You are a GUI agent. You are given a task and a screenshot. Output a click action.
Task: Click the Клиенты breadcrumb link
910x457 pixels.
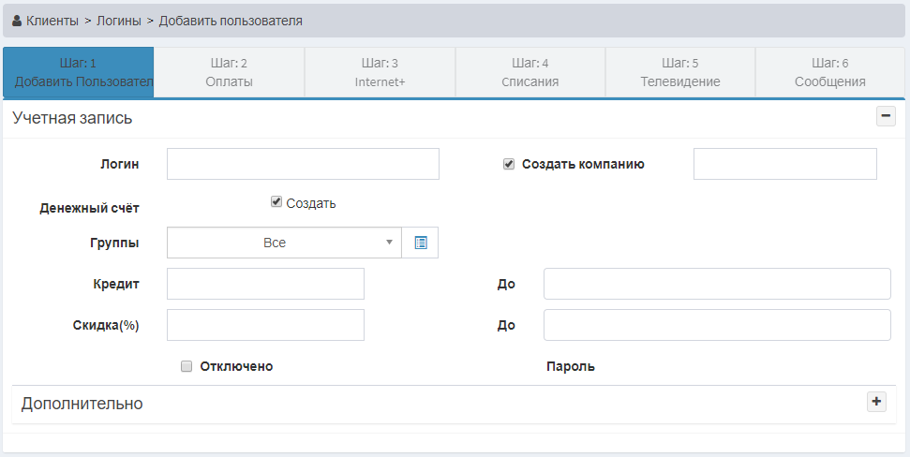point(52,20)
